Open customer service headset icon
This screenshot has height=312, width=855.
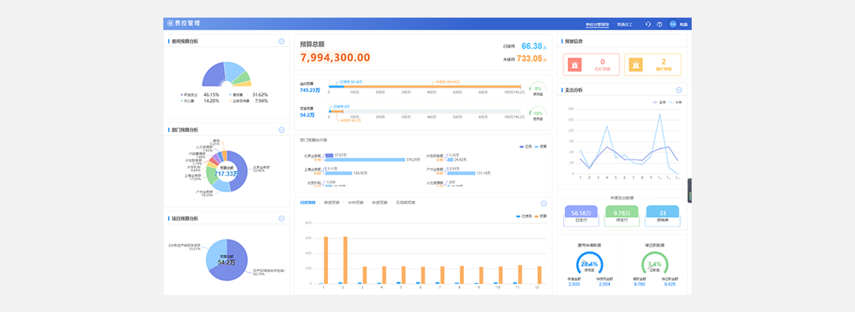coord(648,24)
